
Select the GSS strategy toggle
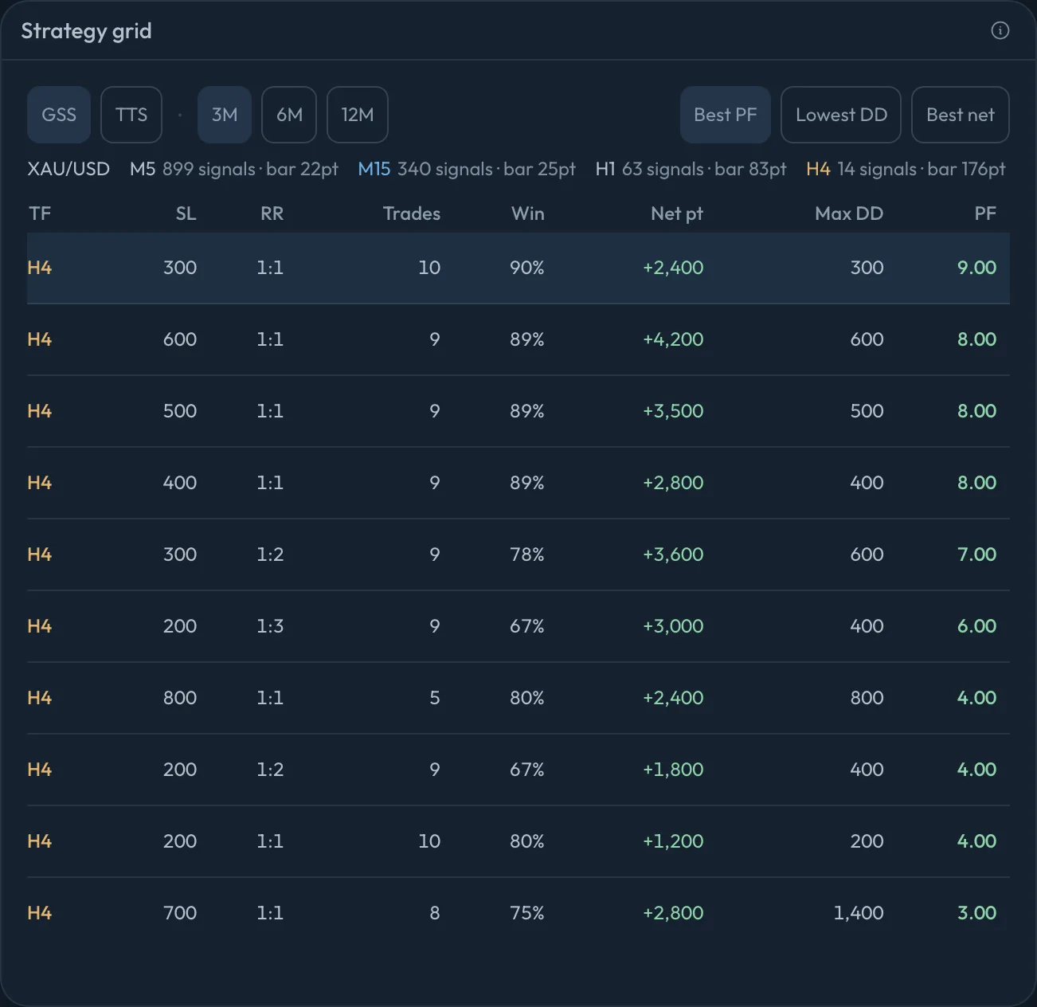59,115
